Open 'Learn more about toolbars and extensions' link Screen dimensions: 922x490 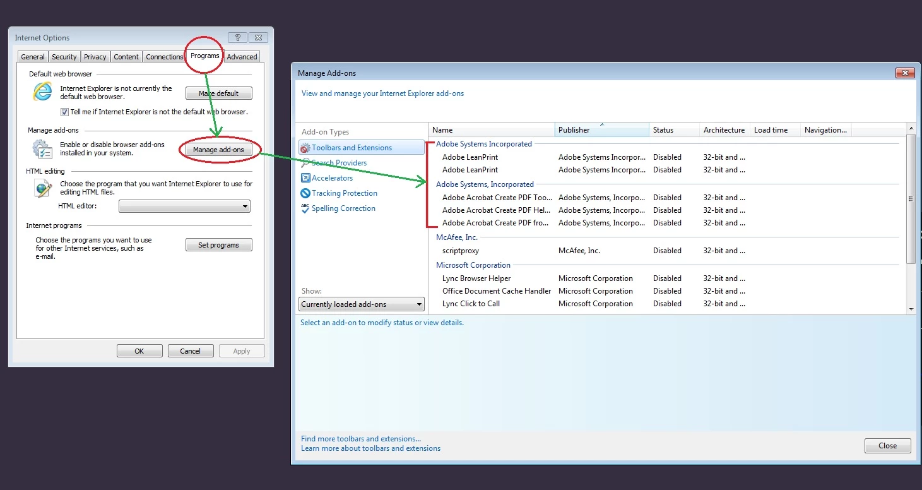click(x=371, y=448)
